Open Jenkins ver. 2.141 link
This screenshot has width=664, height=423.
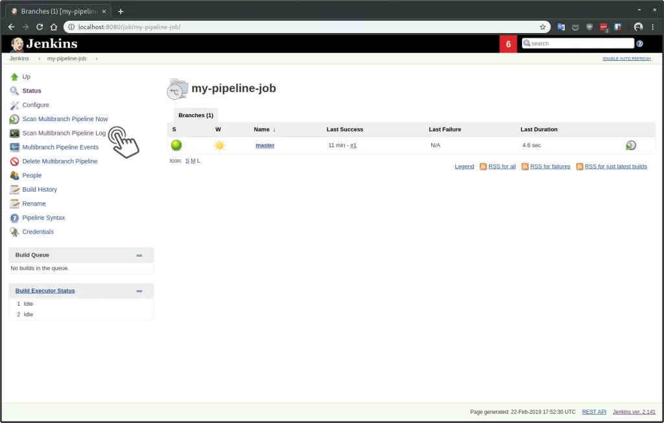(x=634, y=412)
